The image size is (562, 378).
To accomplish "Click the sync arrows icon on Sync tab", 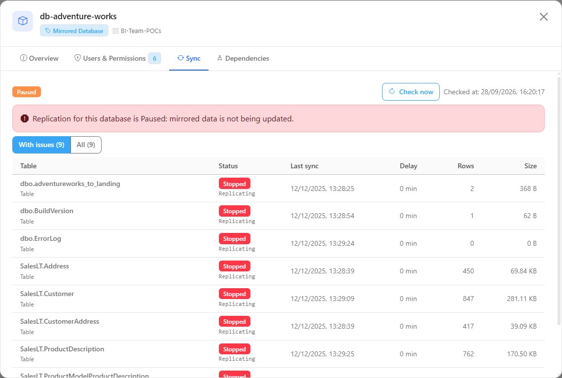I will point(180,58).
